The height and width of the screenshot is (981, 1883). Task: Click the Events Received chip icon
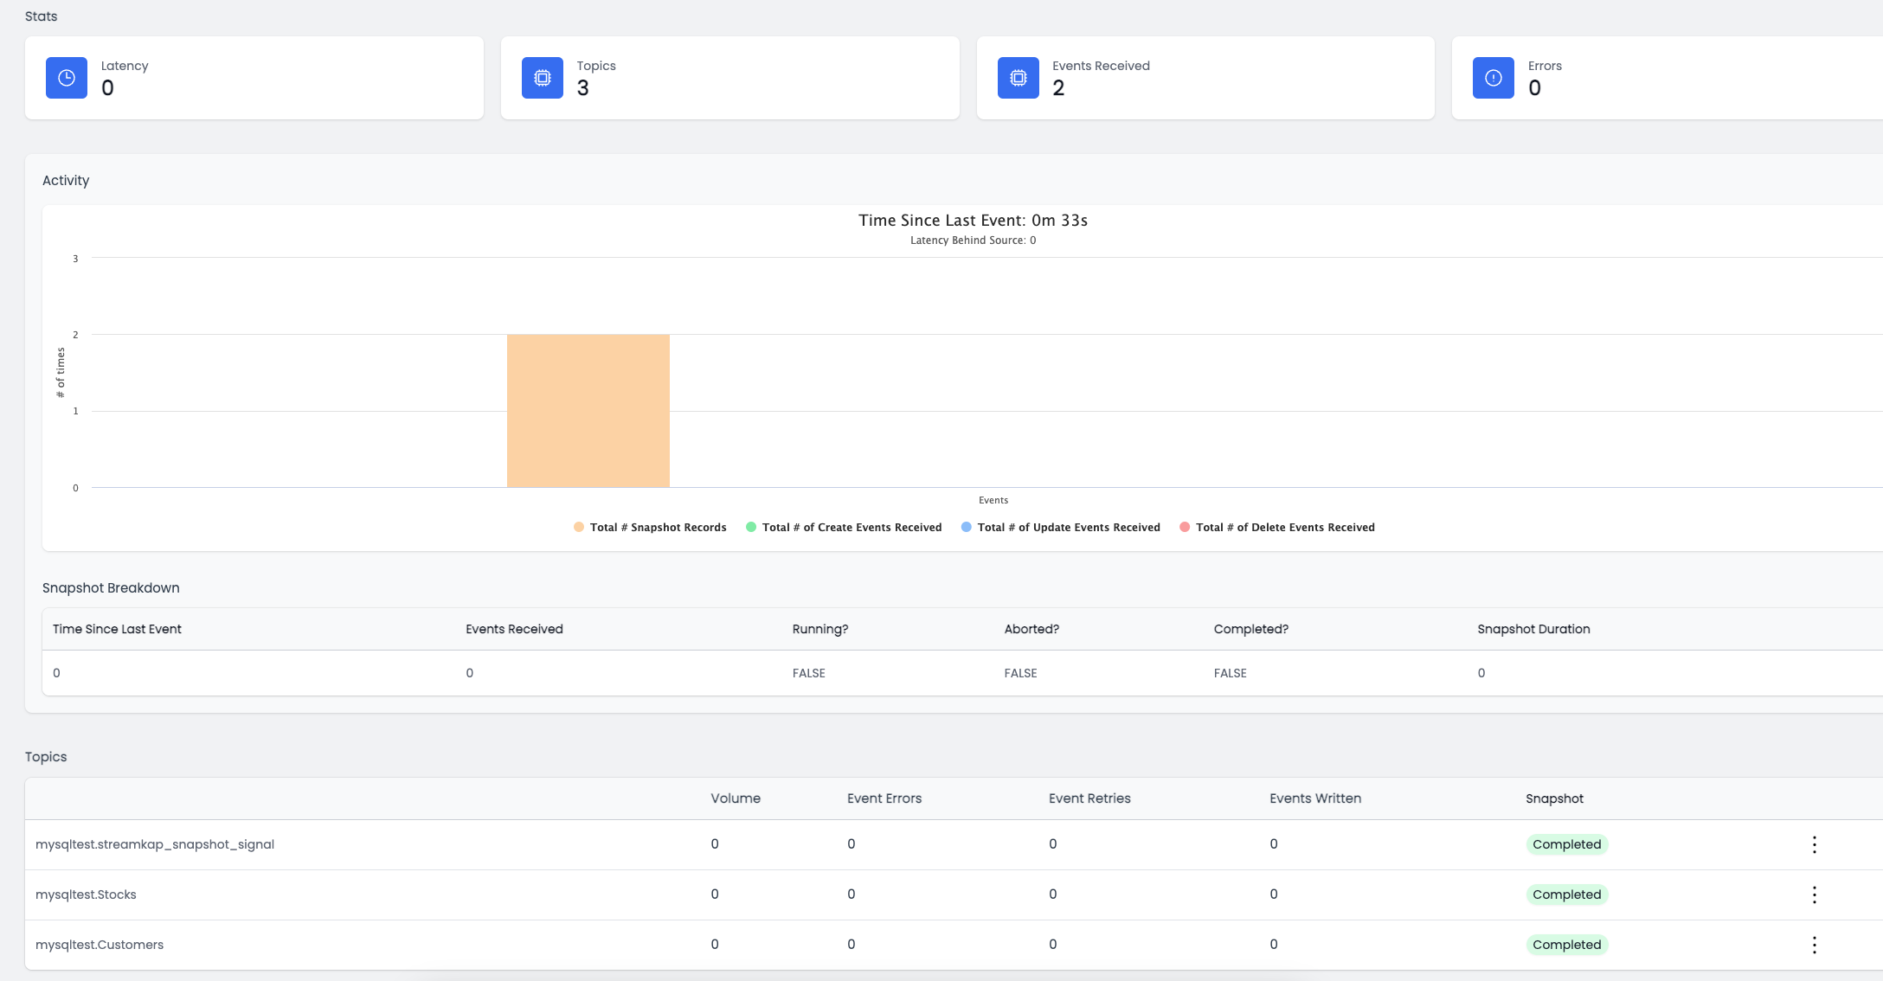click(x=1019, y=78)
